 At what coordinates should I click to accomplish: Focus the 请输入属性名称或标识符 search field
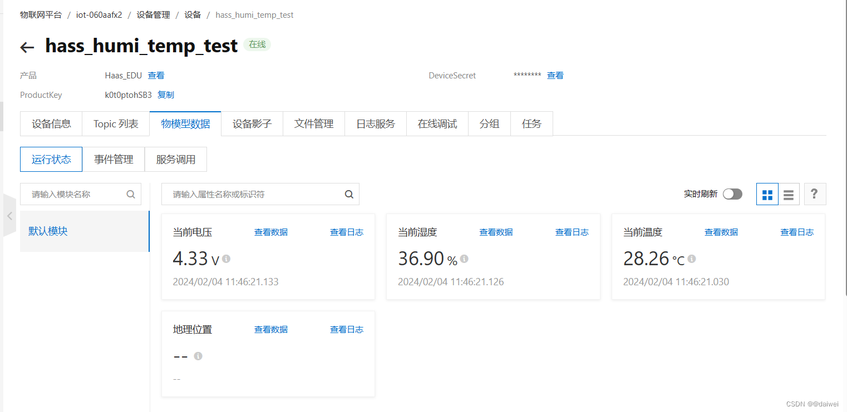pos(260,194)
